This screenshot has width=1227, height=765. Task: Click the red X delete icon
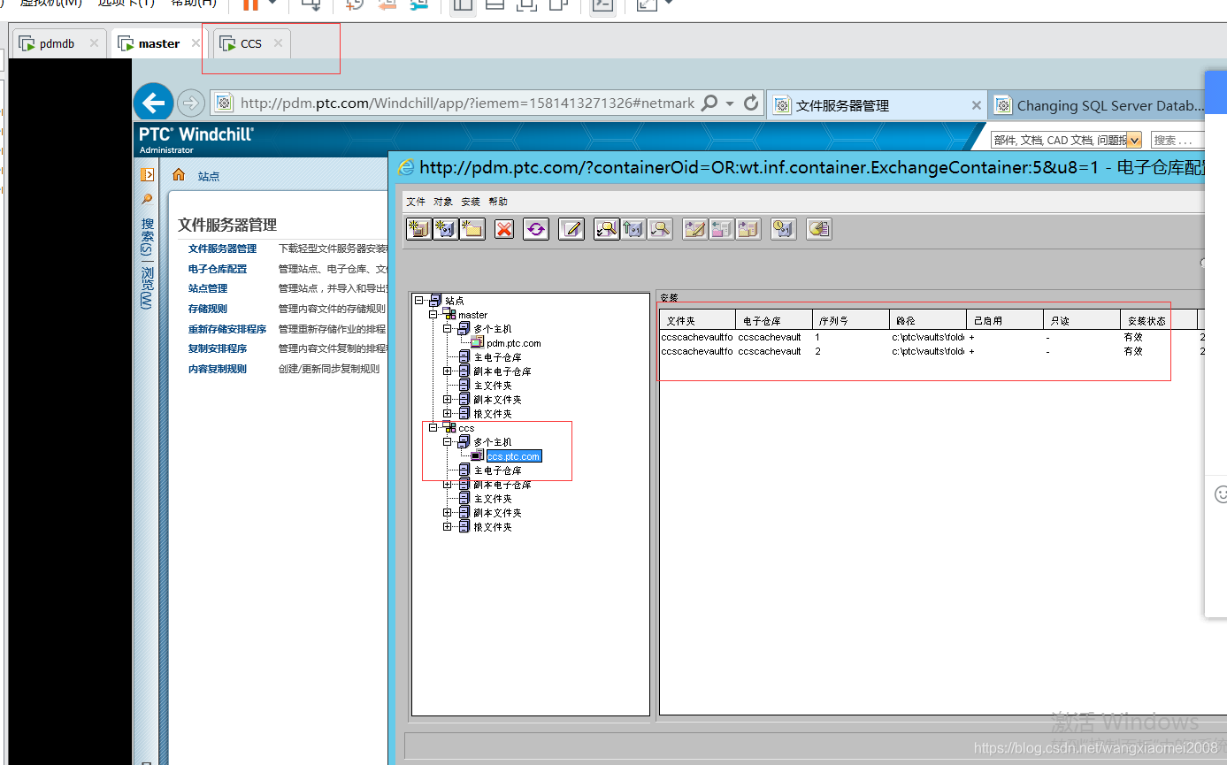(x=504, y=229)
